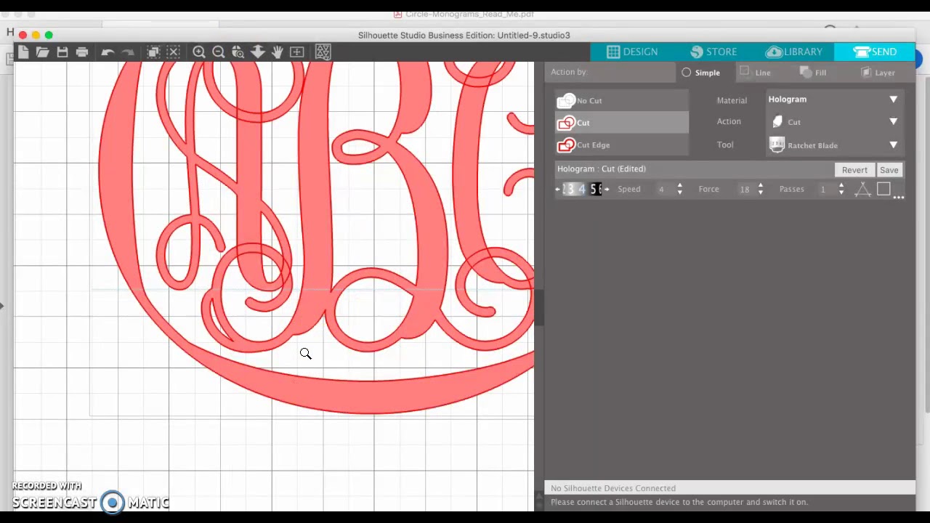The width and height of the screenshot is (930, 523).
Task: Switch action mode to Line
Action: coord(755,72)
